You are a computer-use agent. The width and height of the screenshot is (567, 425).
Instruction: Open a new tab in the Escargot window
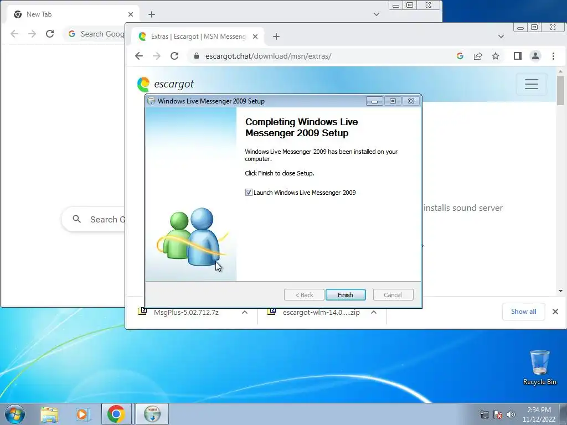pos(276,37)
